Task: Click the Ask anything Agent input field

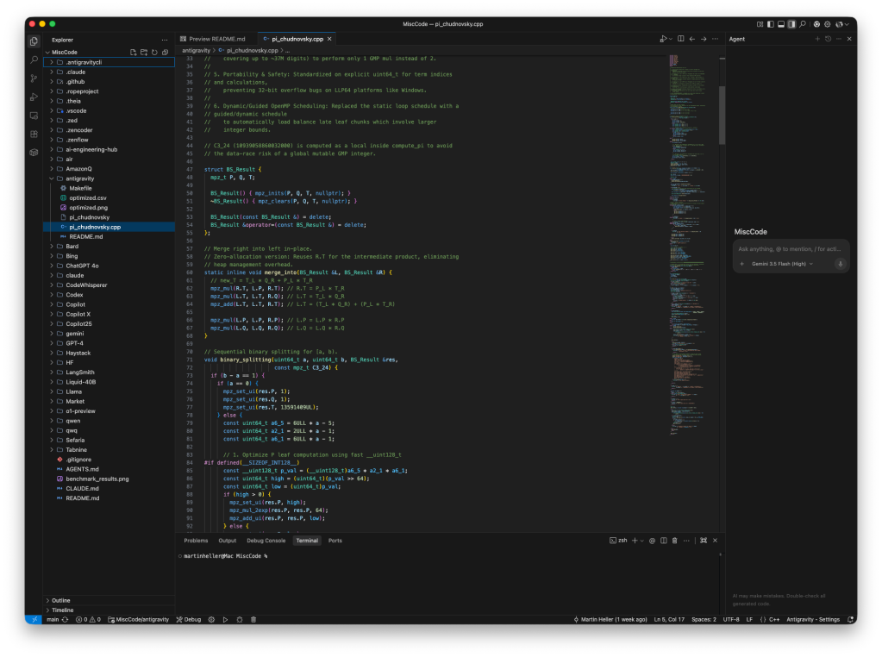Action: coord(790,249)
